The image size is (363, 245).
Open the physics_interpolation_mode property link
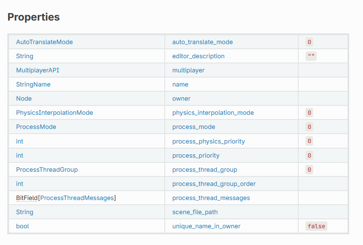[213, 113]
